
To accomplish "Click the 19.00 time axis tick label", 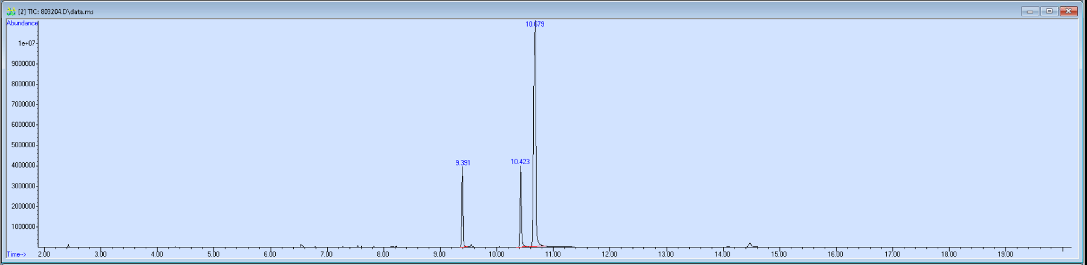I will [x=1005, y=255].
